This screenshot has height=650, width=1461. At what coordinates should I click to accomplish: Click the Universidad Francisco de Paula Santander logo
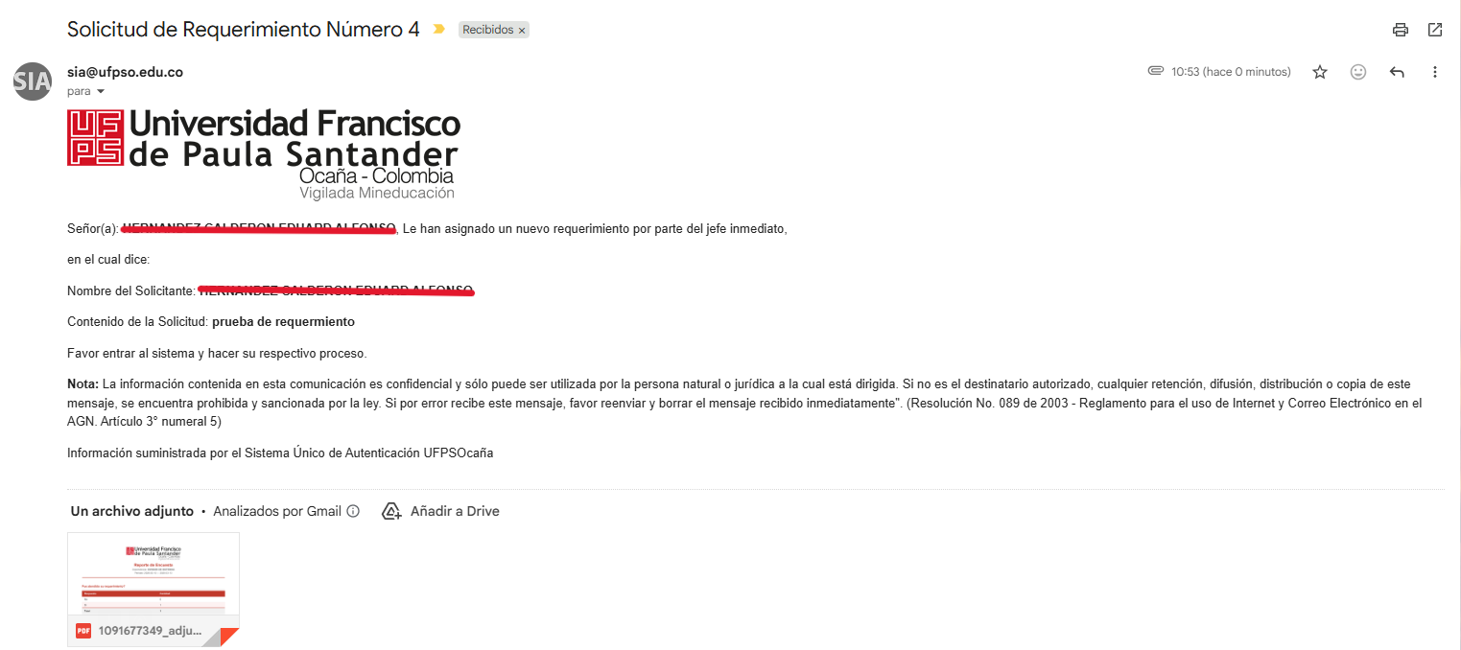point(264,152)
